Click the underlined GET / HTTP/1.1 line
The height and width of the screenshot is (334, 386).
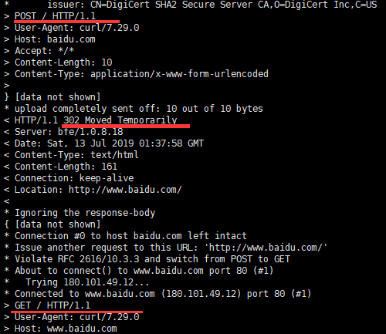(x=52, y=305)
